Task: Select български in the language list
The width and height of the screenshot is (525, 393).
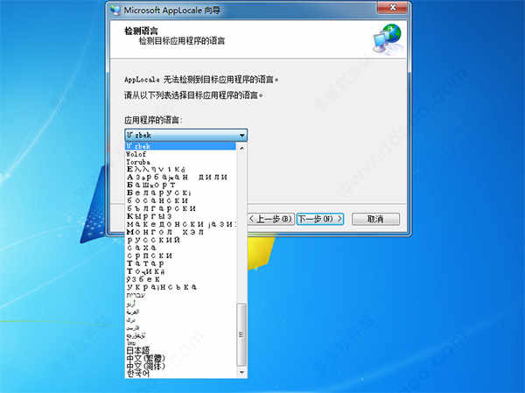Action: 181,208
